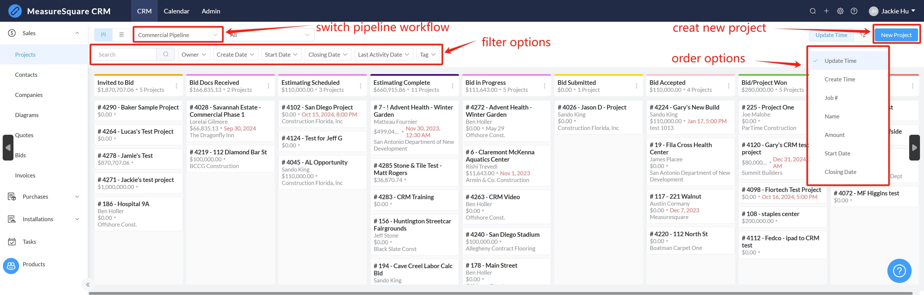Image resolution: width=924 pixels, height=295 pixels.
Task: Click the search magnifier icon in top bar
Action: (x=813, y=11)
